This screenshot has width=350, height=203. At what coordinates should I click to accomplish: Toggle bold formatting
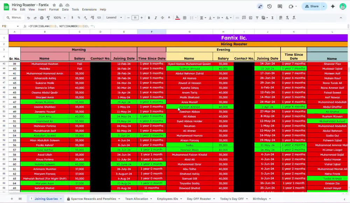coord(149,17)
